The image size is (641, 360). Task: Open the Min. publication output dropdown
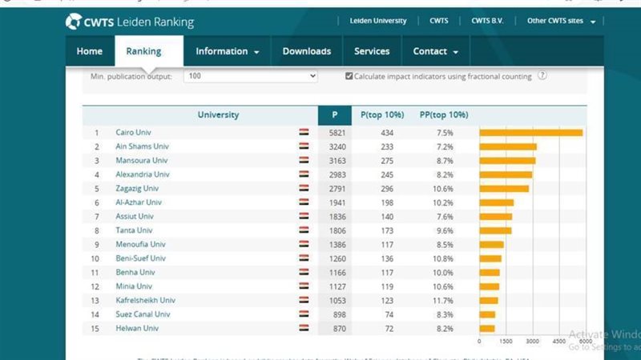[251, 76]
